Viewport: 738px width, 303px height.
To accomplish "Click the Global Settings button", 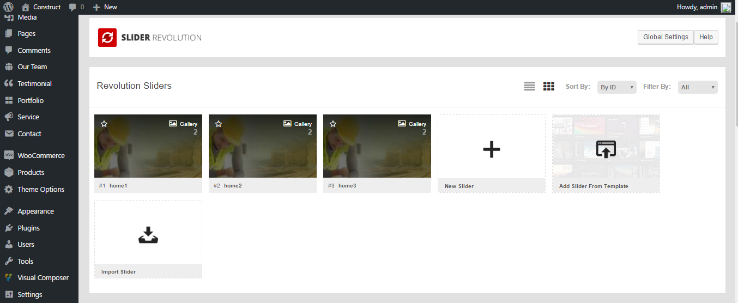I will (666, 37).
